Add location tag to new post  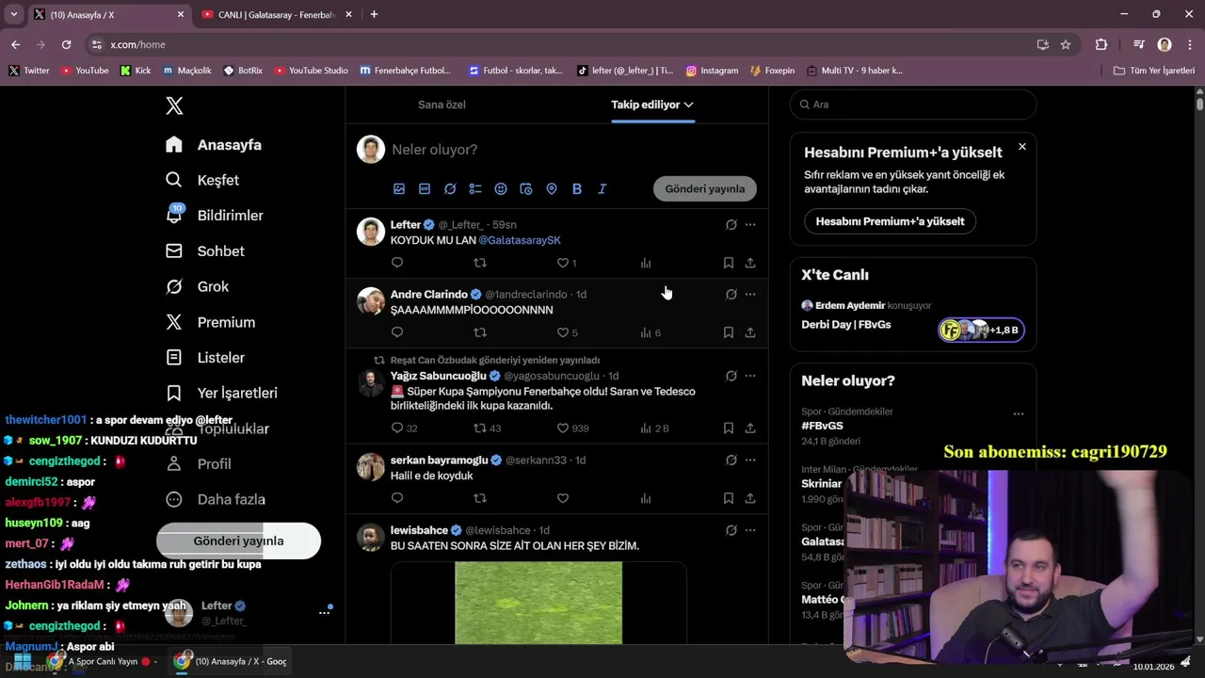[x=552, y=189]
